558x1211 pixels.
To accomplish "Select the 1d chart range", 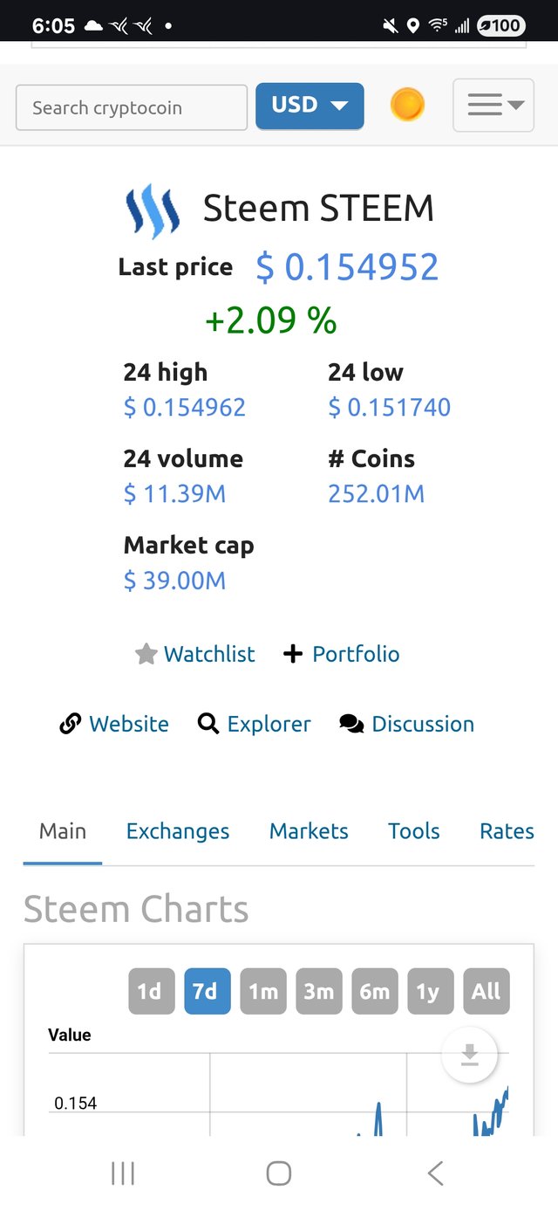I will (152, 991).
